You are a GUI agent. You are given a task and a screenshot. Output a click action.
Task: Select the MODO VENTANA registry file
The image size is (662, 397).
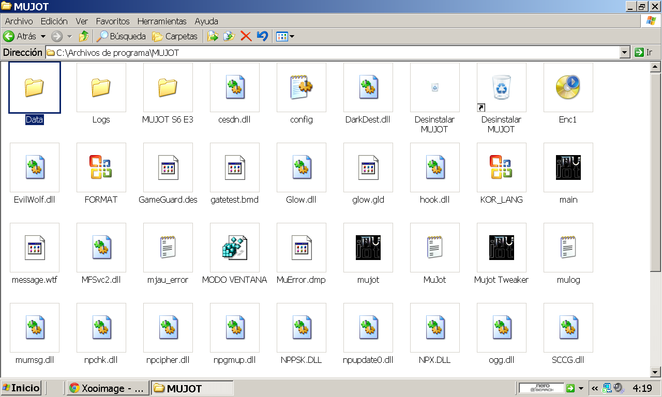pos(234,248)
